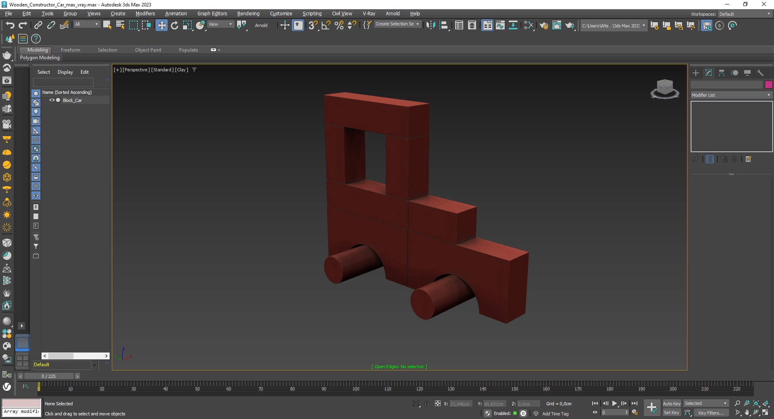The image size is (774, 419).
Task: Open the Create panel plus tab
Action: [695, 73]
